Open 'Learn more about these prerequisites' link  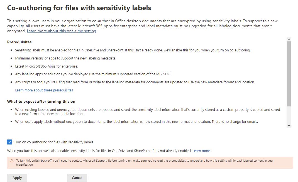coord(44,90)
